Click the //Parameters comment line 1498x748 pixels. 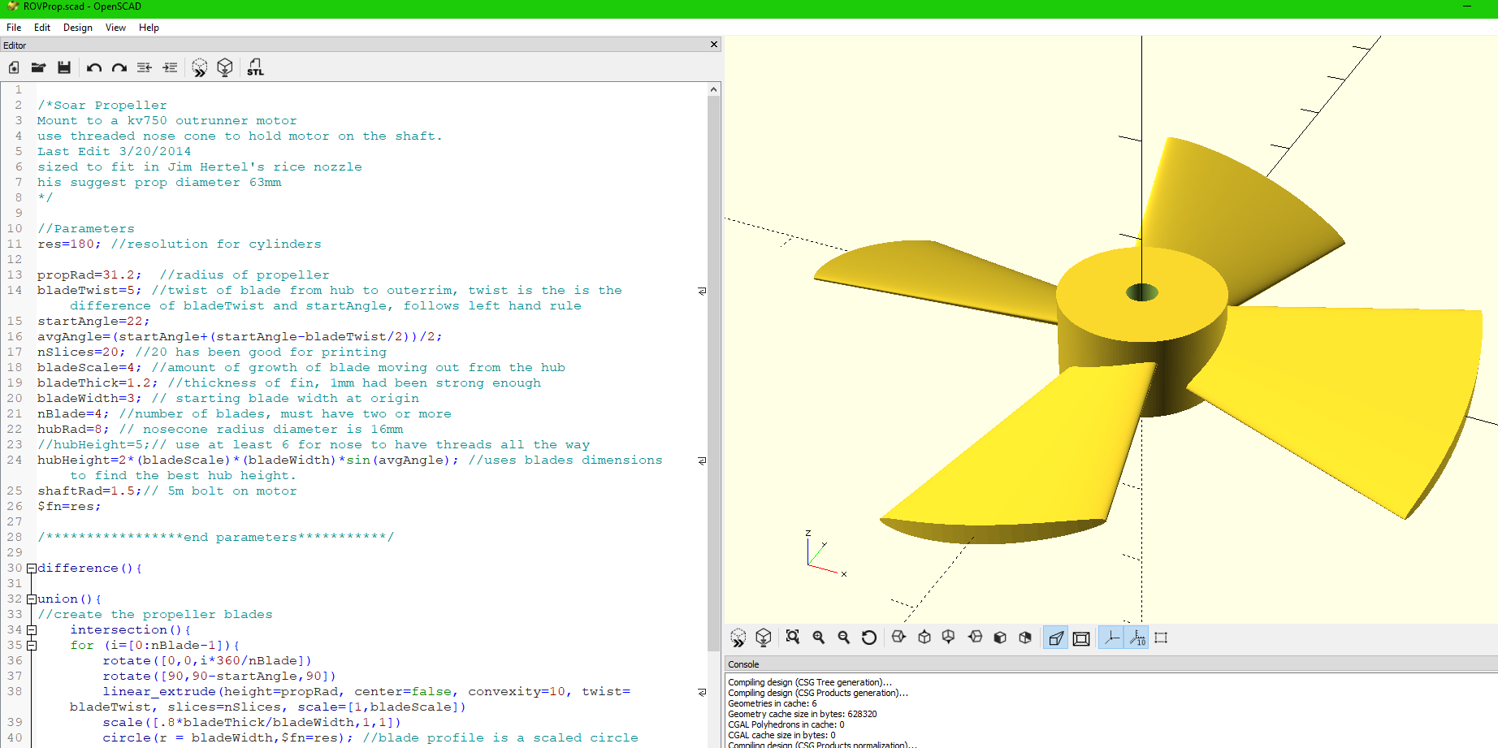click(x=85, y=229)
